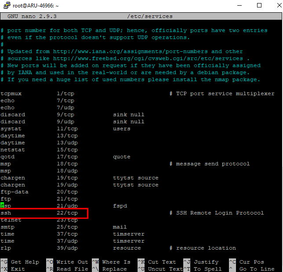Minimize the PuTTY terminal window
283x272 pixels.
point(238,6)
